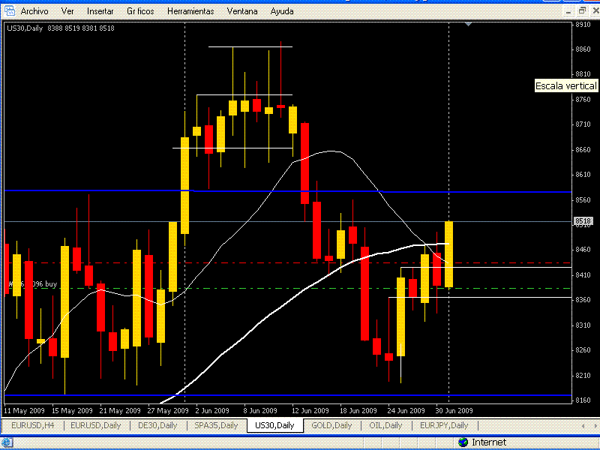Click the Internet Explorer icon in status bar
The image size is (600, 450).
[x=7, y=443]
